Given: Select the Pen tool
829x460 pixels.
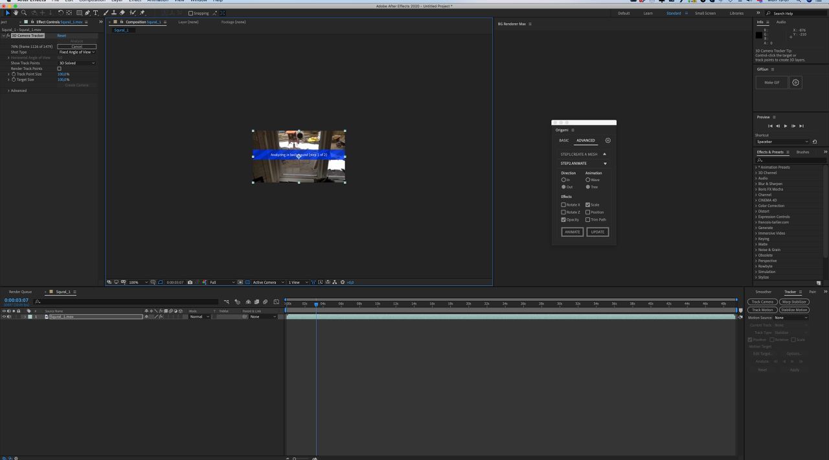Looking at the screenshot, I should (87, 13).
